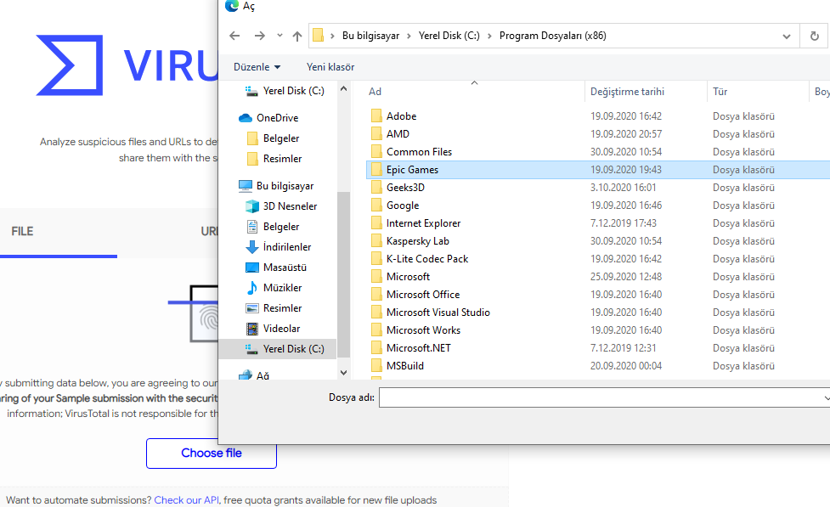Open the Düzenle menu
The width and height of the screenshot is (830, 507).
(257, 67)
